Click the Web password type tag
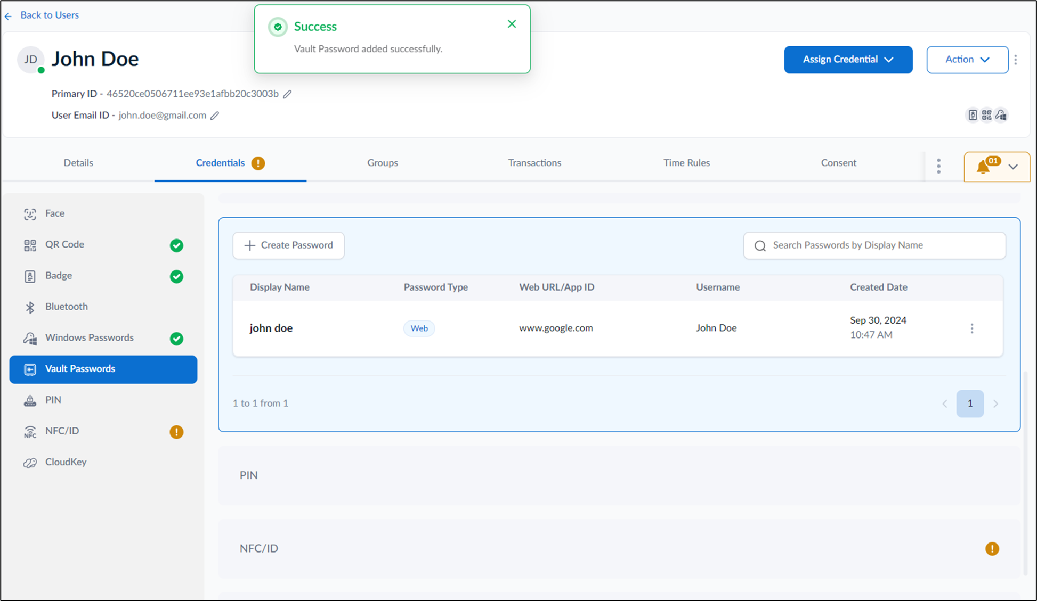This screenshot has height=601, width=1037. (x=419, y=328)
